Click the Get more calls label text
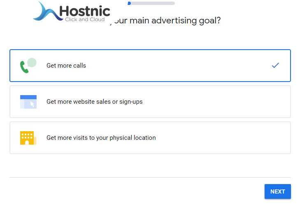The image size is (300, 205). [66, 66]
